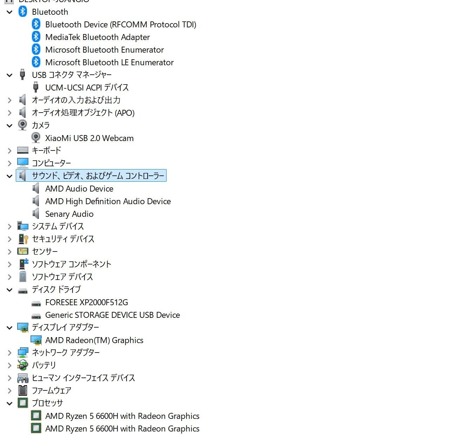The height and width of the screenshot is (435, 460).
Task: Select the UCM-UCSI ACPI デバイス icon
Action: click(x=36, y=87)
